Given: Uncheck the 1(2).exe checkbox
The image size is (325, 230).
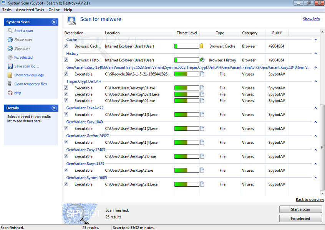Looking at the screenshot, I should tap(66, 128).
